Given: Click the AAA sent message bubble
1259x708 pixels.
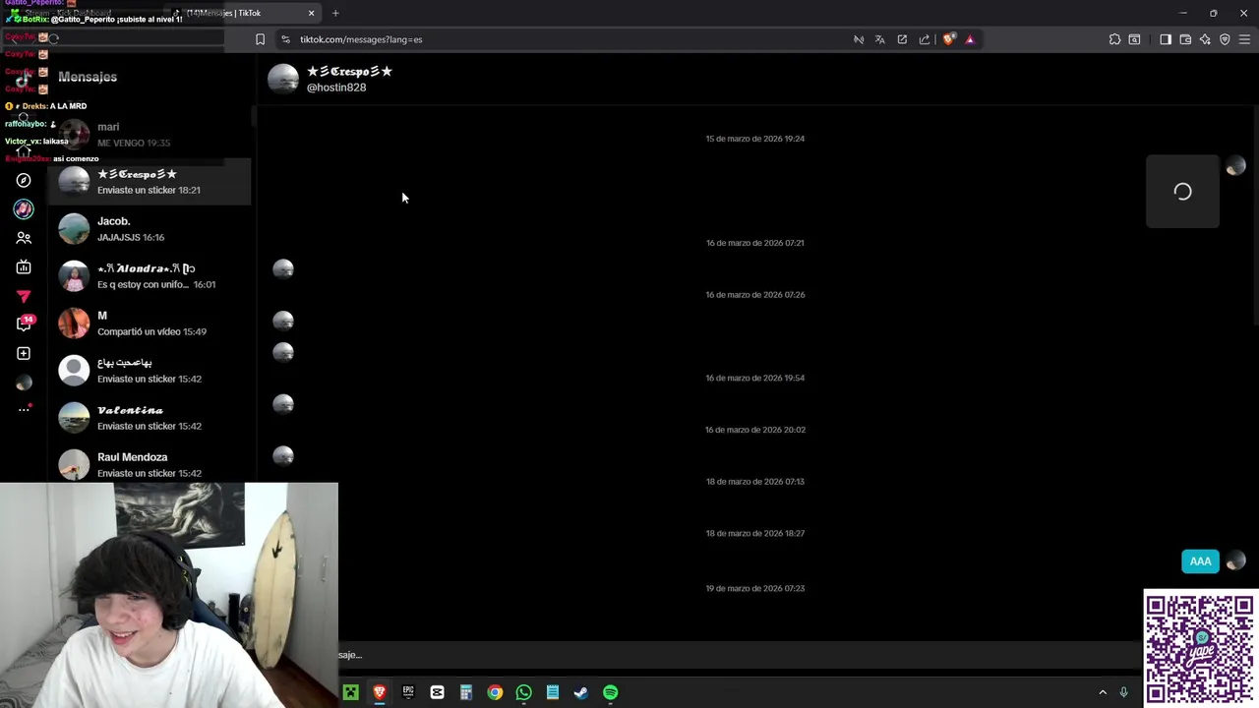Looking at the screenshot, I should click(x=1200, y=561).
